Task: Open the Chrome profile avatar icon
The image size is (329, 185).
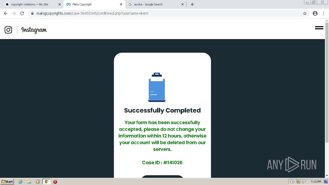Action: tap(315, 13)
